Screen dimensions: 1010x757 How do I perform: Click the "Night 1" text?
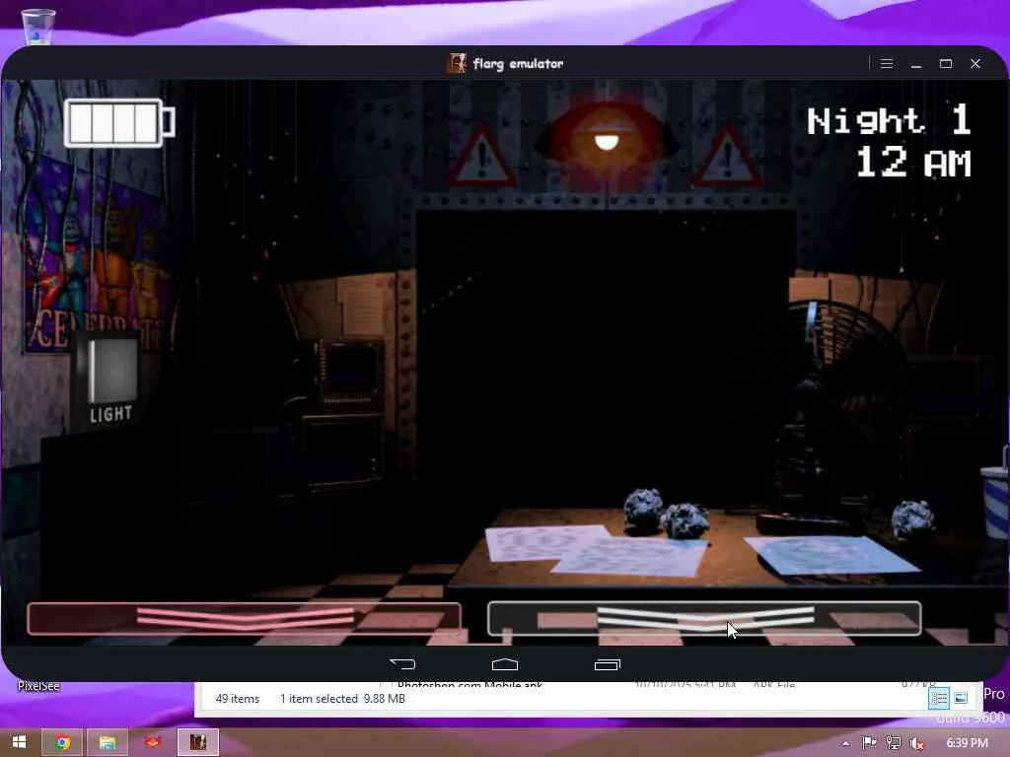[889, 120]
